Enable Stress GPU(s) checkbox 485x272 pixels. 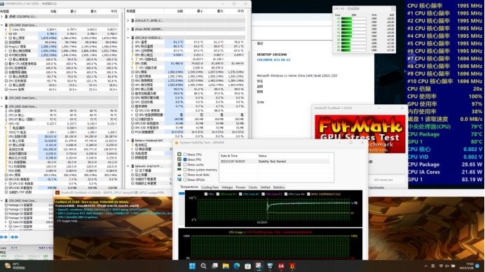(x=185, y=180)
